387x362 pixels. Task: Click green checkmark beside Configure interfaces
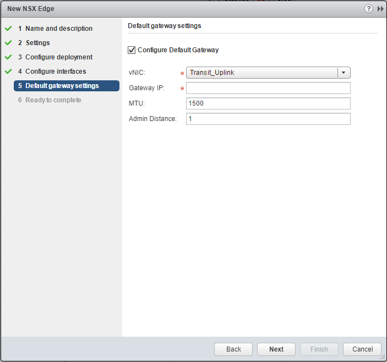tap(8, 72)
